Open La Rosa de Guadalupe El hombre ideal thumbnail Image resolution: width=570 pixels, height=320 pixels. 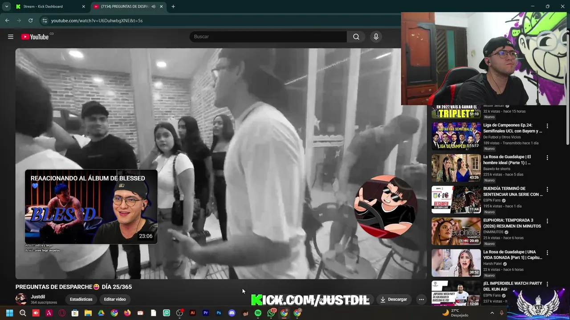[x=456, y=168]
